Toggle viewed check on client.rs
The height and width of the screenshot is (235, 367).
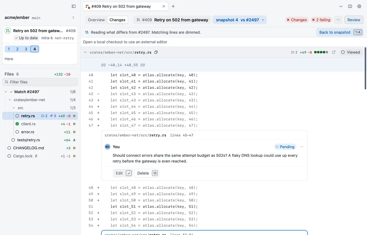point(17,124)
